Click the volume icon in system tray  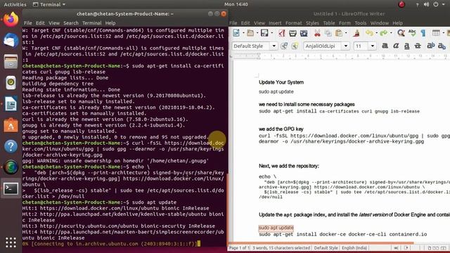427,4
